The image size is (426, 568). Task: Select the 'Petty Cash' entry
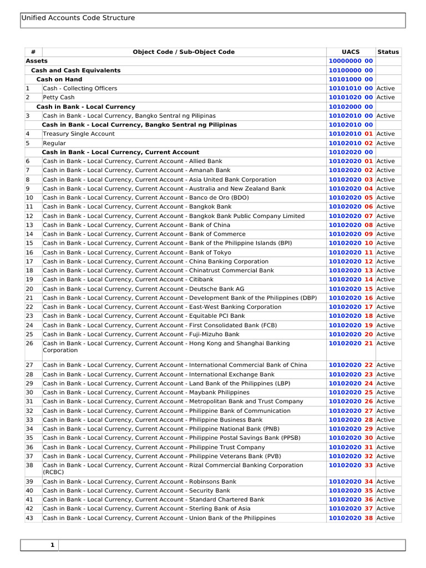pyautogui.click(x=59, y=98)
